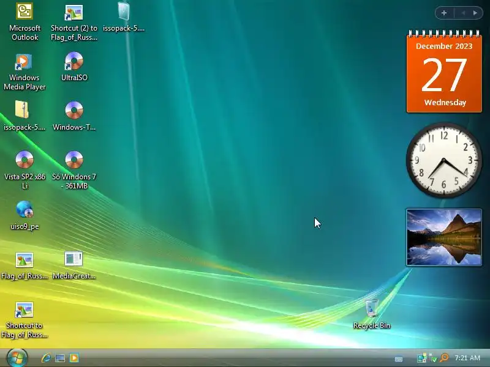The height and width of the screenshot is (367, 490).
Task: Click the sidebar previous gadgets arrow
Action: point(464,13)
